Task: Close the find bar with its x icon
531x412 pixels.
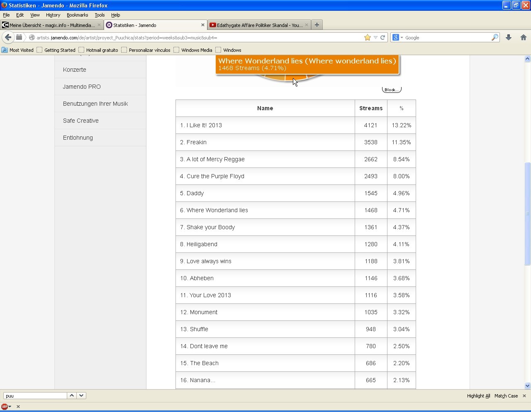Action: coord(524,396)
